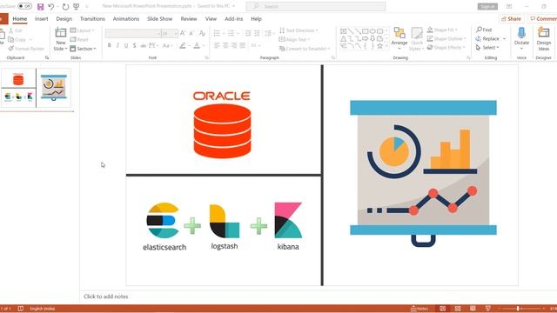This screenshot has width=557, height=313.
Task: Toggle Justify paragraph alignment
Action: click(243, 45)
